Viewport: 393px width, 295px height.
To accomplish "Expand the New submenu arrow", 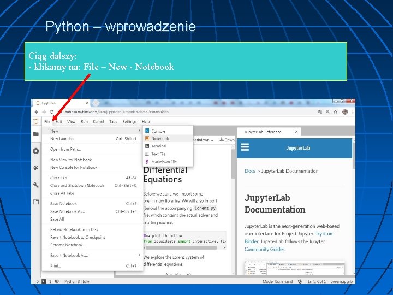I will [139, 131].
